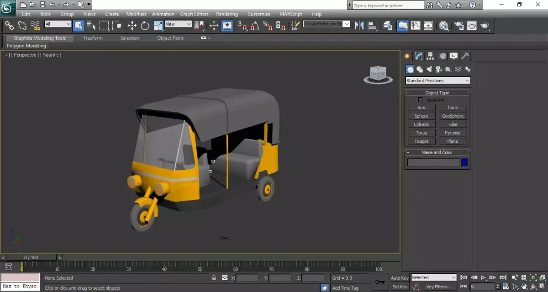Open the MAXScript menu
The image size is (548, 292).
pos(290,14)
